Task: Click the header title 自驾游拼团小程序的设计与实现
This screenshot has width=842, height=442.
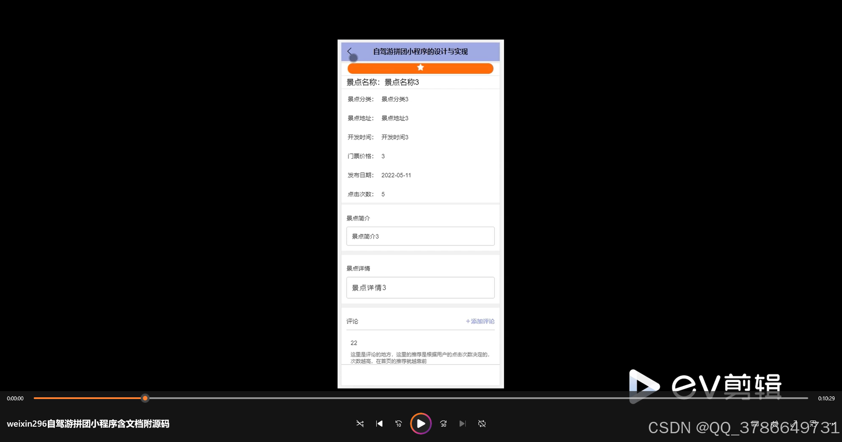Action: click(420, 52)
